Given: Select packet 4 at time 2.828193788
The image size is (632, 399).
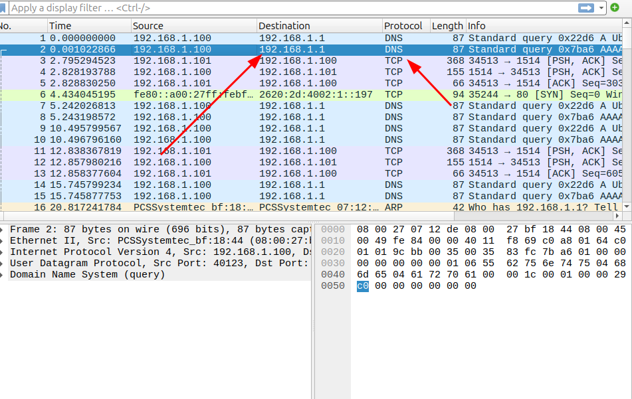Looking at the screenshot, I should point(311,72).
